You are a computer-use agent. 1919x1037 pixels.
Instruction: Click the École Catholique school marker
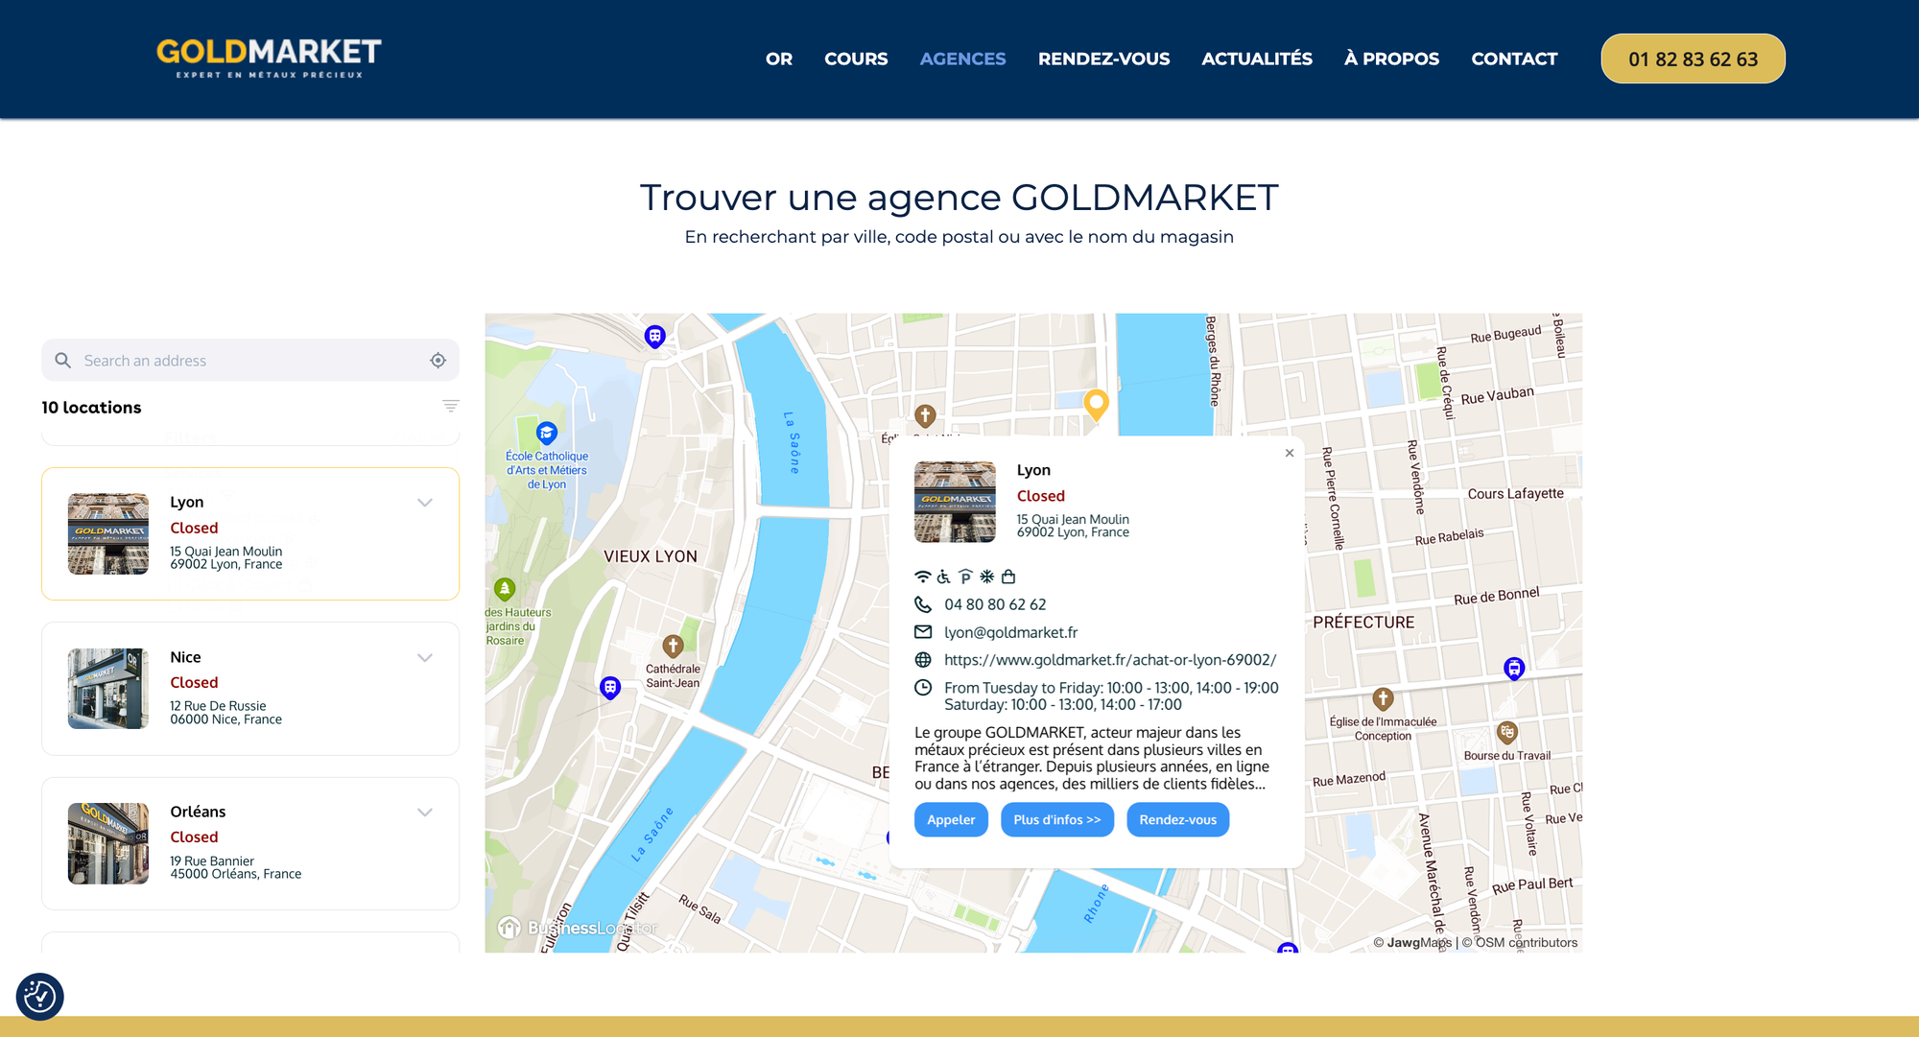[547, 433]
